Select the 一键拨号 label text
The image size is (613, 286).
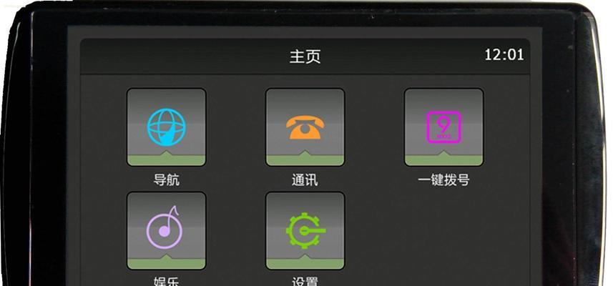coord(443,180)
